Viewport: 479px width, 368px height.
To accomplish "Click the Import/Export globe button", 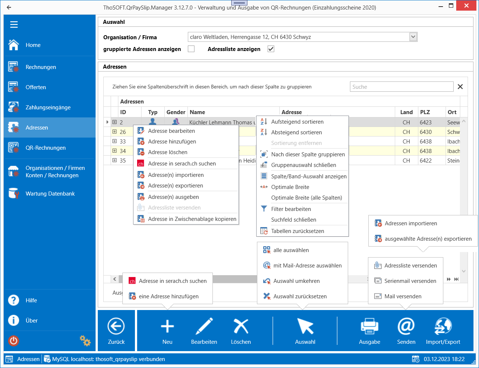I will point(443,331).
